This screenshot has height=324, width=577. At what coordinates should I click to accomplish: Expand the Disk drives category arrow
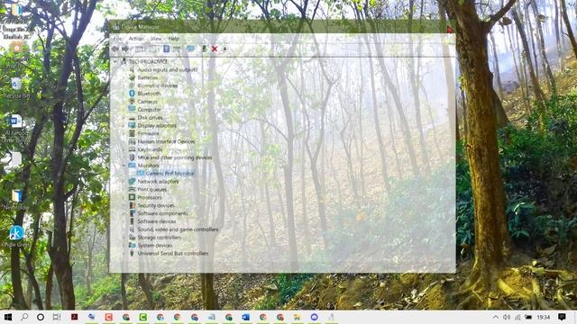tap(124, 118)
